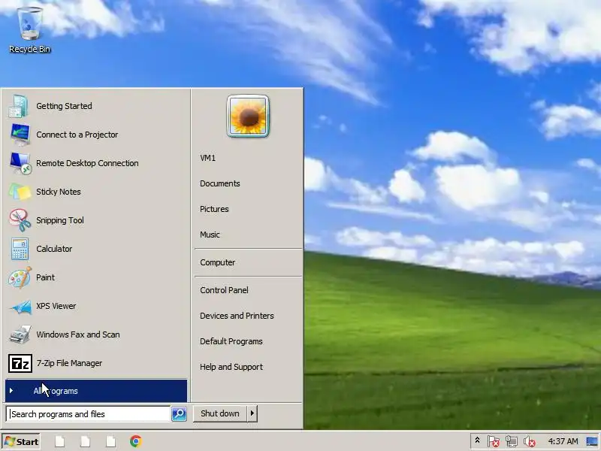The width and height of the screenshot is (601, 451).
Task: Click the Start button
Action: pos(21,442)
